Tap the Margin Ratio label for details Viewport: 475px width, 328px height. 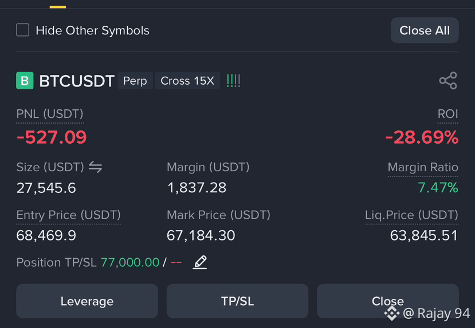tap(423, 167)
